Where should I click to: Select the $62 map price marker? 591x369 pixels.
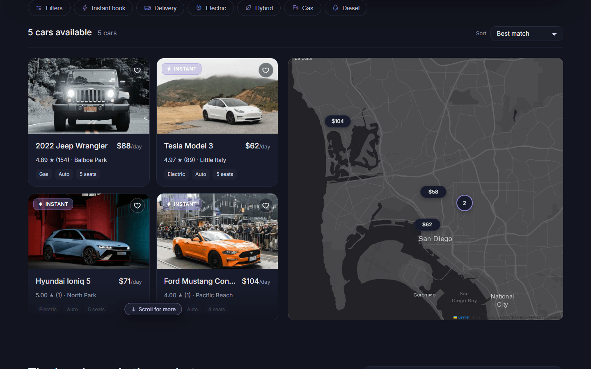[427, 225]
